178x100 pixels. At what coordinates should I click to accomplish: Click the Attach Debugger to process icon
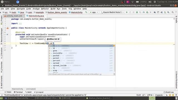pyautogui.click(x=147, y=12)
